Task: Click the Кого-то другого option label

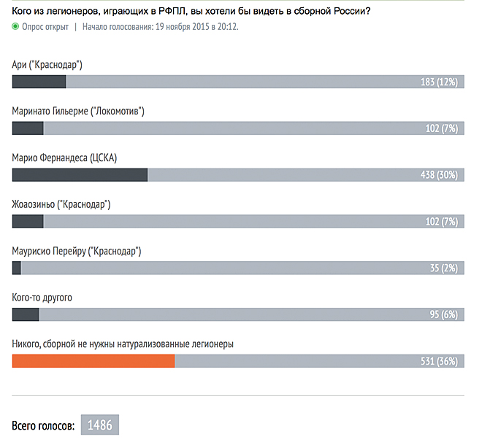Action: [42, 298]
